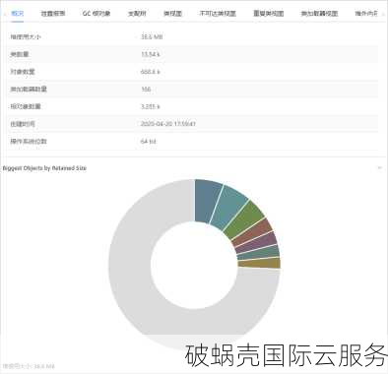
Task: Click the 堆使用大小 row label
Action: (x=26, y=36)
